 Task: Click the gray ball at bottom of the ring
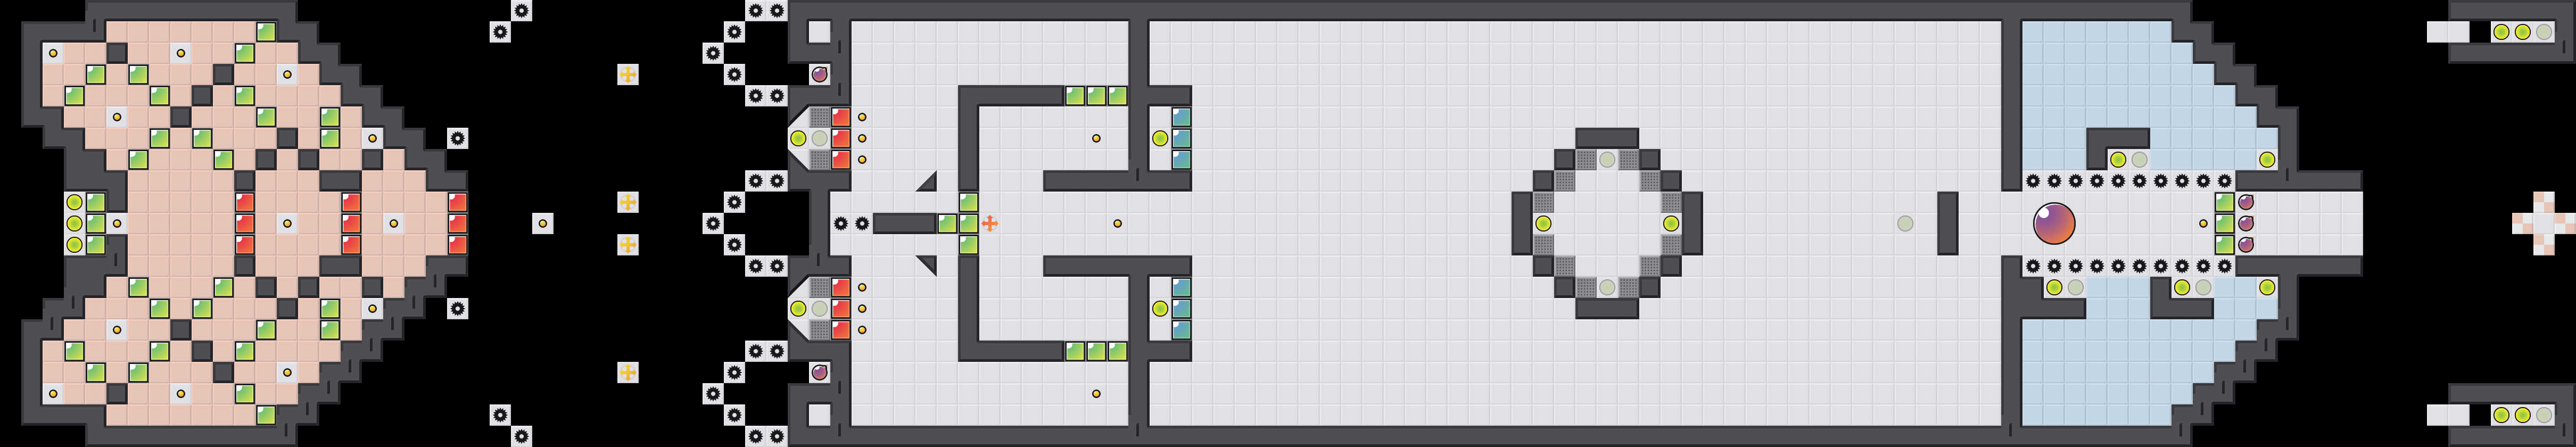pyautogui.click(x=1607, y=287)
